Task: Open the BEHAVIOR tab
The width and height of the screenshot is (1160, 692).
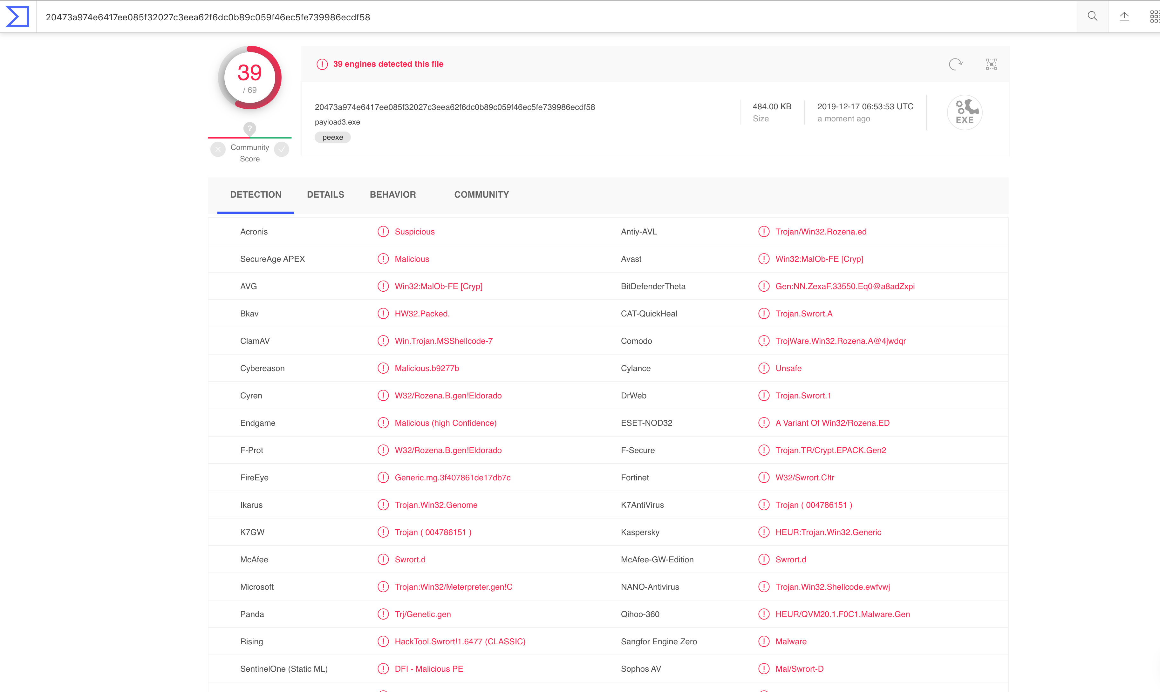Action: point(393,195)
